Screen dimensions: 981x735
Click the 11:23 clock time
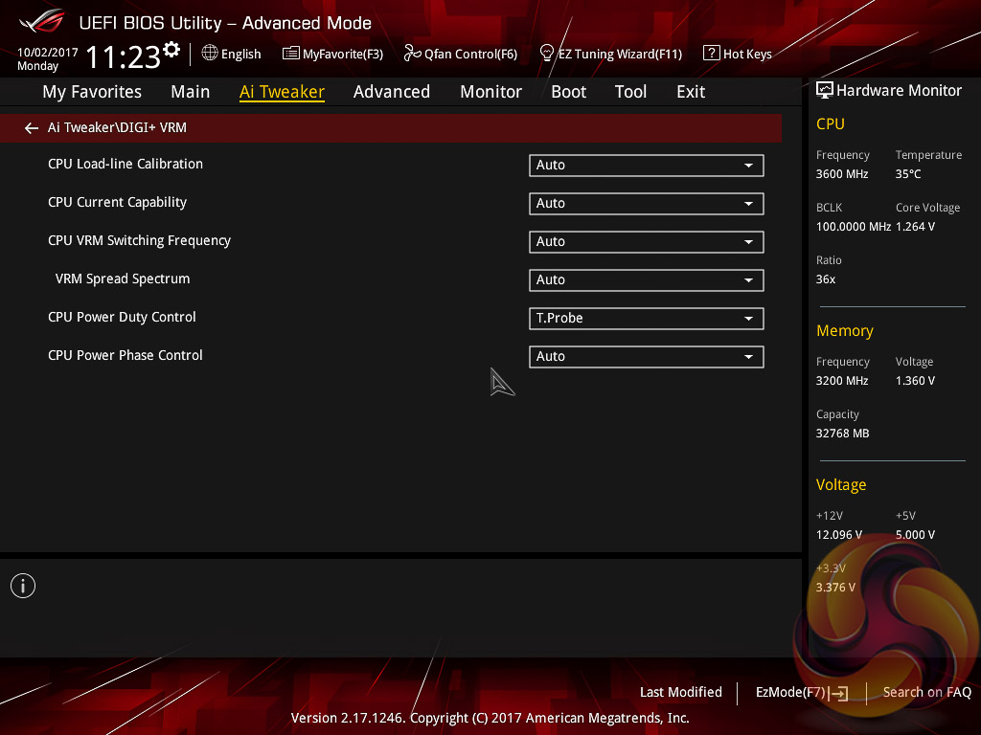click(x=123, y=56)
